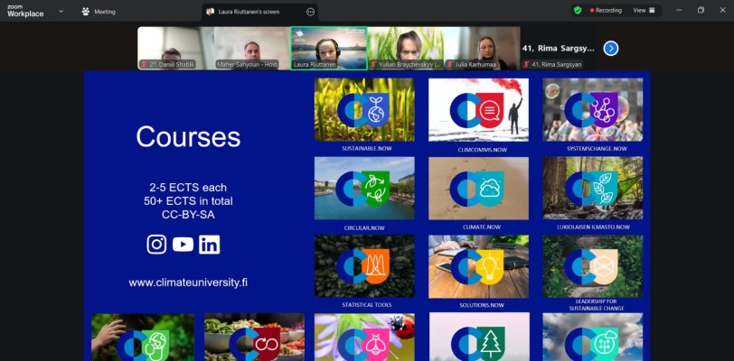Click the red infinity loop logo course image
The image size is (734, 361).
point(254,338)
